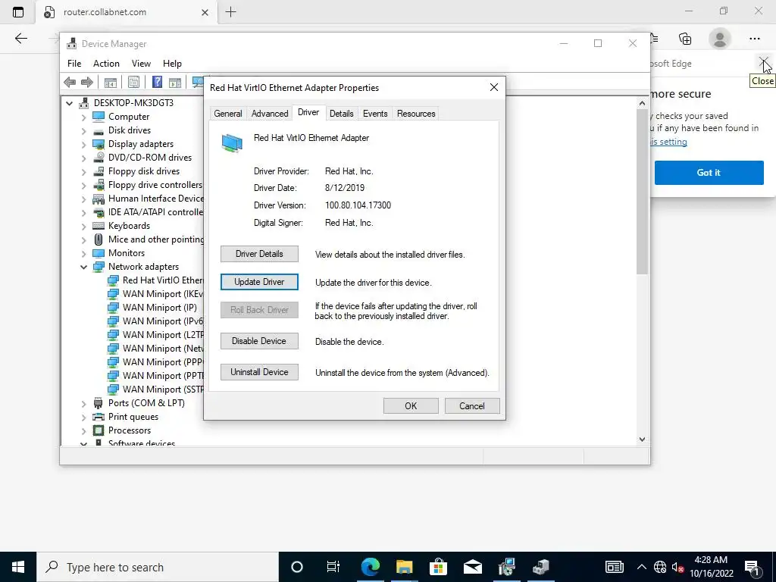Open the Edge profile avatar
The width and height of the screenshot is (776, 582).
pyautogui.click(x=720, y=39)
